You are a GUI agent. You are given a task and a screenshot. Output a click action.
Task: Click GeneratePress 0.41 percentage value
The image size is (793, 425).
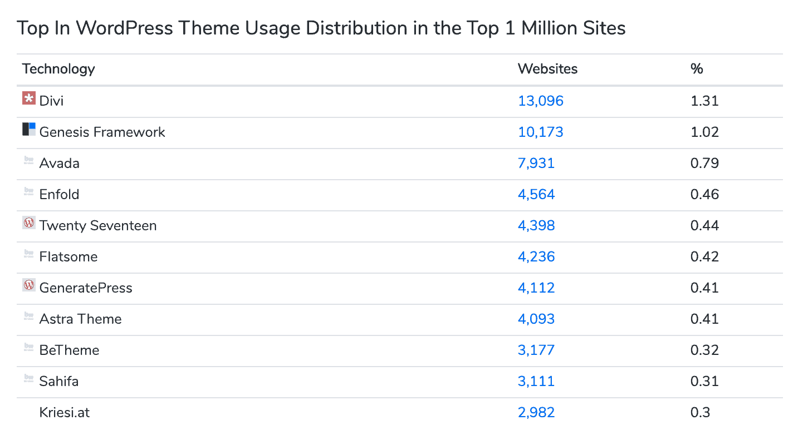(x=704, y=288)
